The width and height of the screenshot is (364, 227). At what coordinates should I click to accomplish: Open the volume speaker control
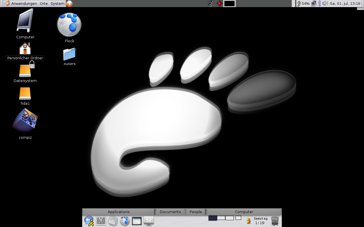point(325,3)
